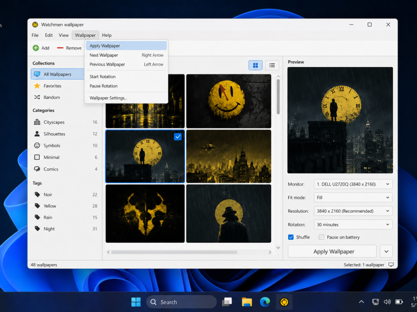417x312 pixels.
Task: Choose the Cityscapes buildings icon
Action: (x=37, y=122)
